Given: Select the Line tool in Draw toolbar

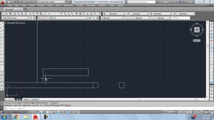Looking at the screenshot, I should [x=2, y=24].
